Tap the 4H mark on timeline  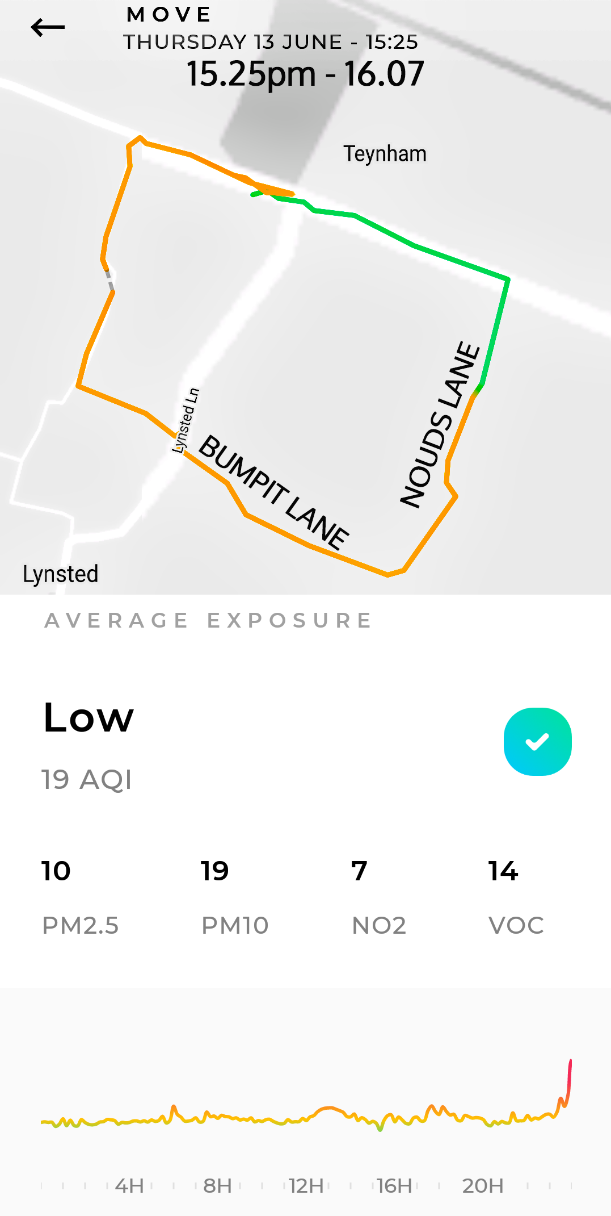129,1186
